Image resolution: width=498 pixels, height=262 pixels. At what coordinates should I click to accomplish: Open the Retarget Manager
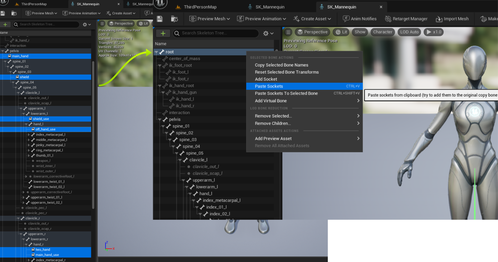point(406,19)
